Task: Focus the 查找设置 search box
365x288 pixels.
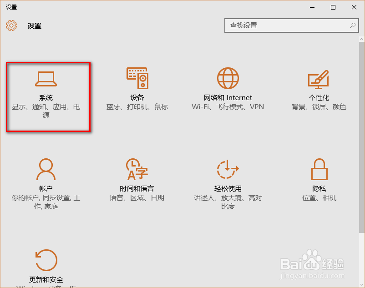Action: [x=291, y=25]
